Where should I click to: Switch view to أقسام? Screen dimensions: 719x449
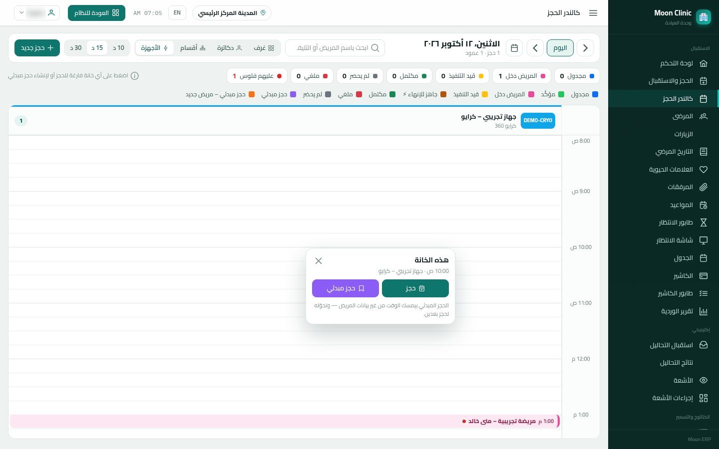[193, 48]
